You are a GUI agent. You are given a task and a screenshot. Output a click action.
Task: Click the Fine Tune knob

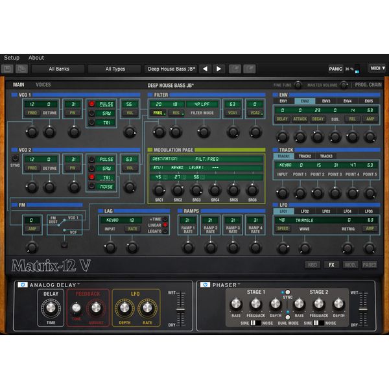298,85
